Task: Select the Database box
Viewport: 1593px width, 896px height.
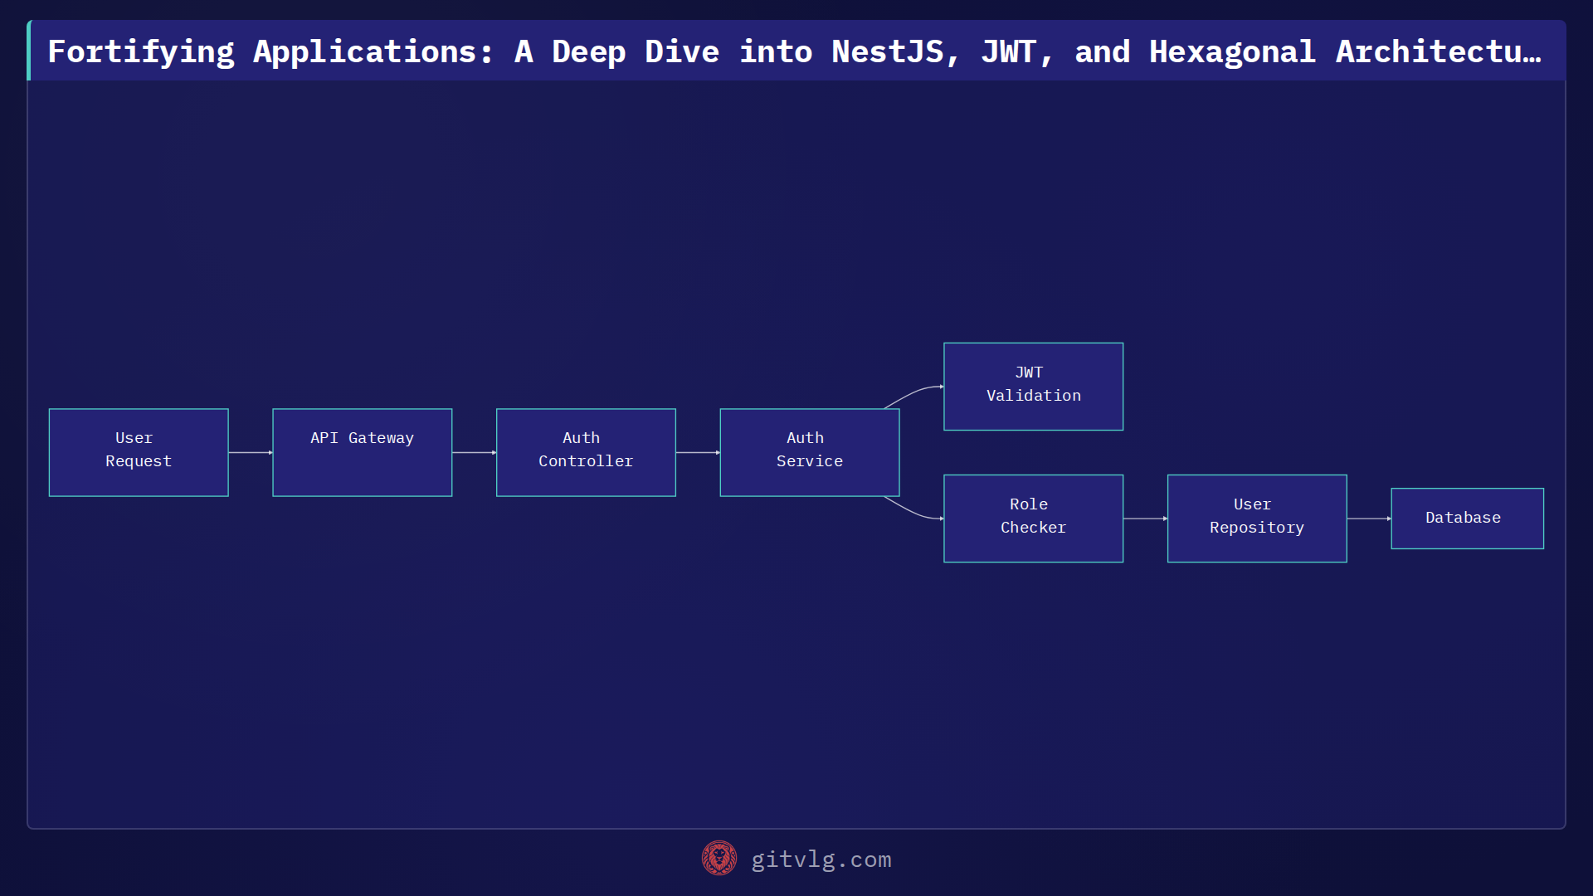Action: point(1467,519)
